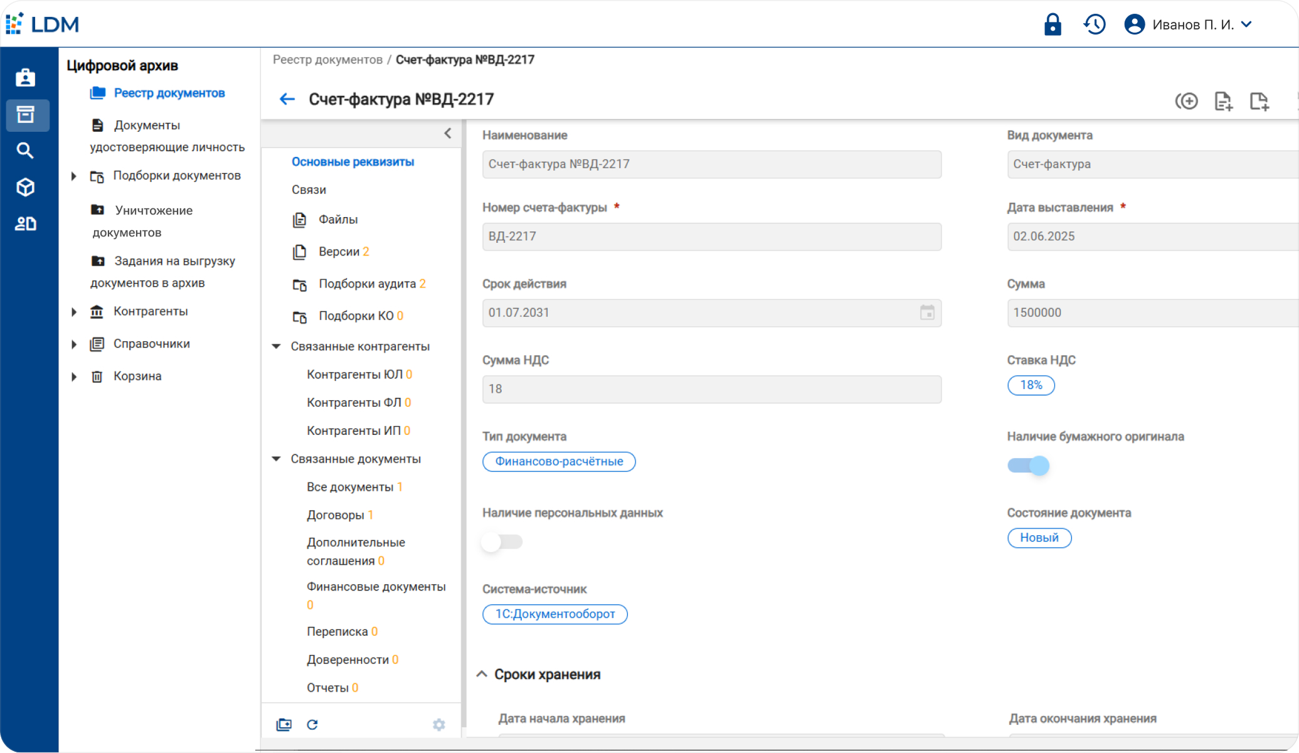Click the 3D cube icon in left rail
This screenshot has height=753, width=1299.
(25, 187)
